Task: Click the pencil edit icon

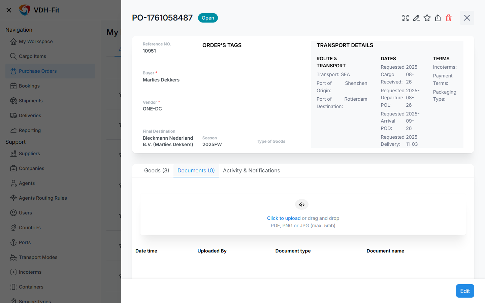Action: click(x=416, y=18)
